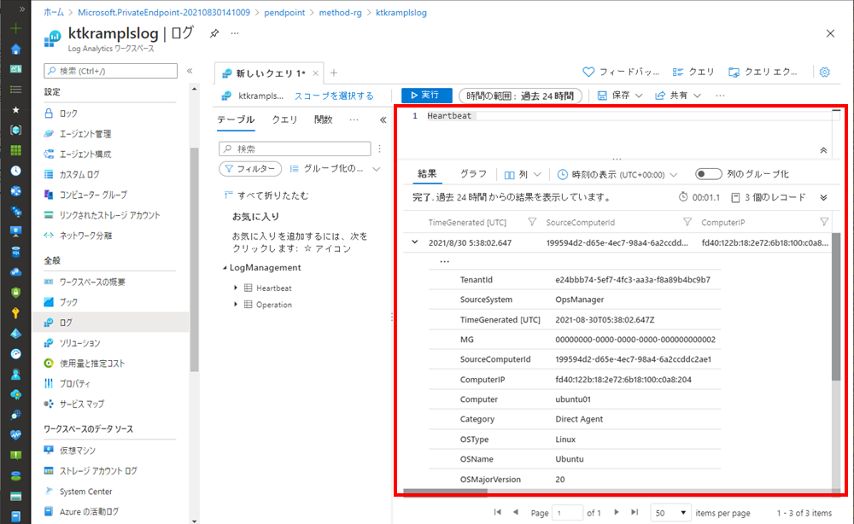Image resolution: width=854 pixels, height=524 pixels.
Task: Focus the tables 検索 search field
Action: (x=295, y=148)
